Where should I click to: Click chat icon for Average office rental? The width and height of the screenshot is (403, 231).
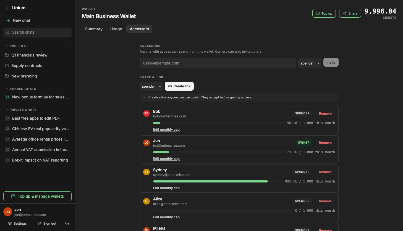tap(7, 139)
